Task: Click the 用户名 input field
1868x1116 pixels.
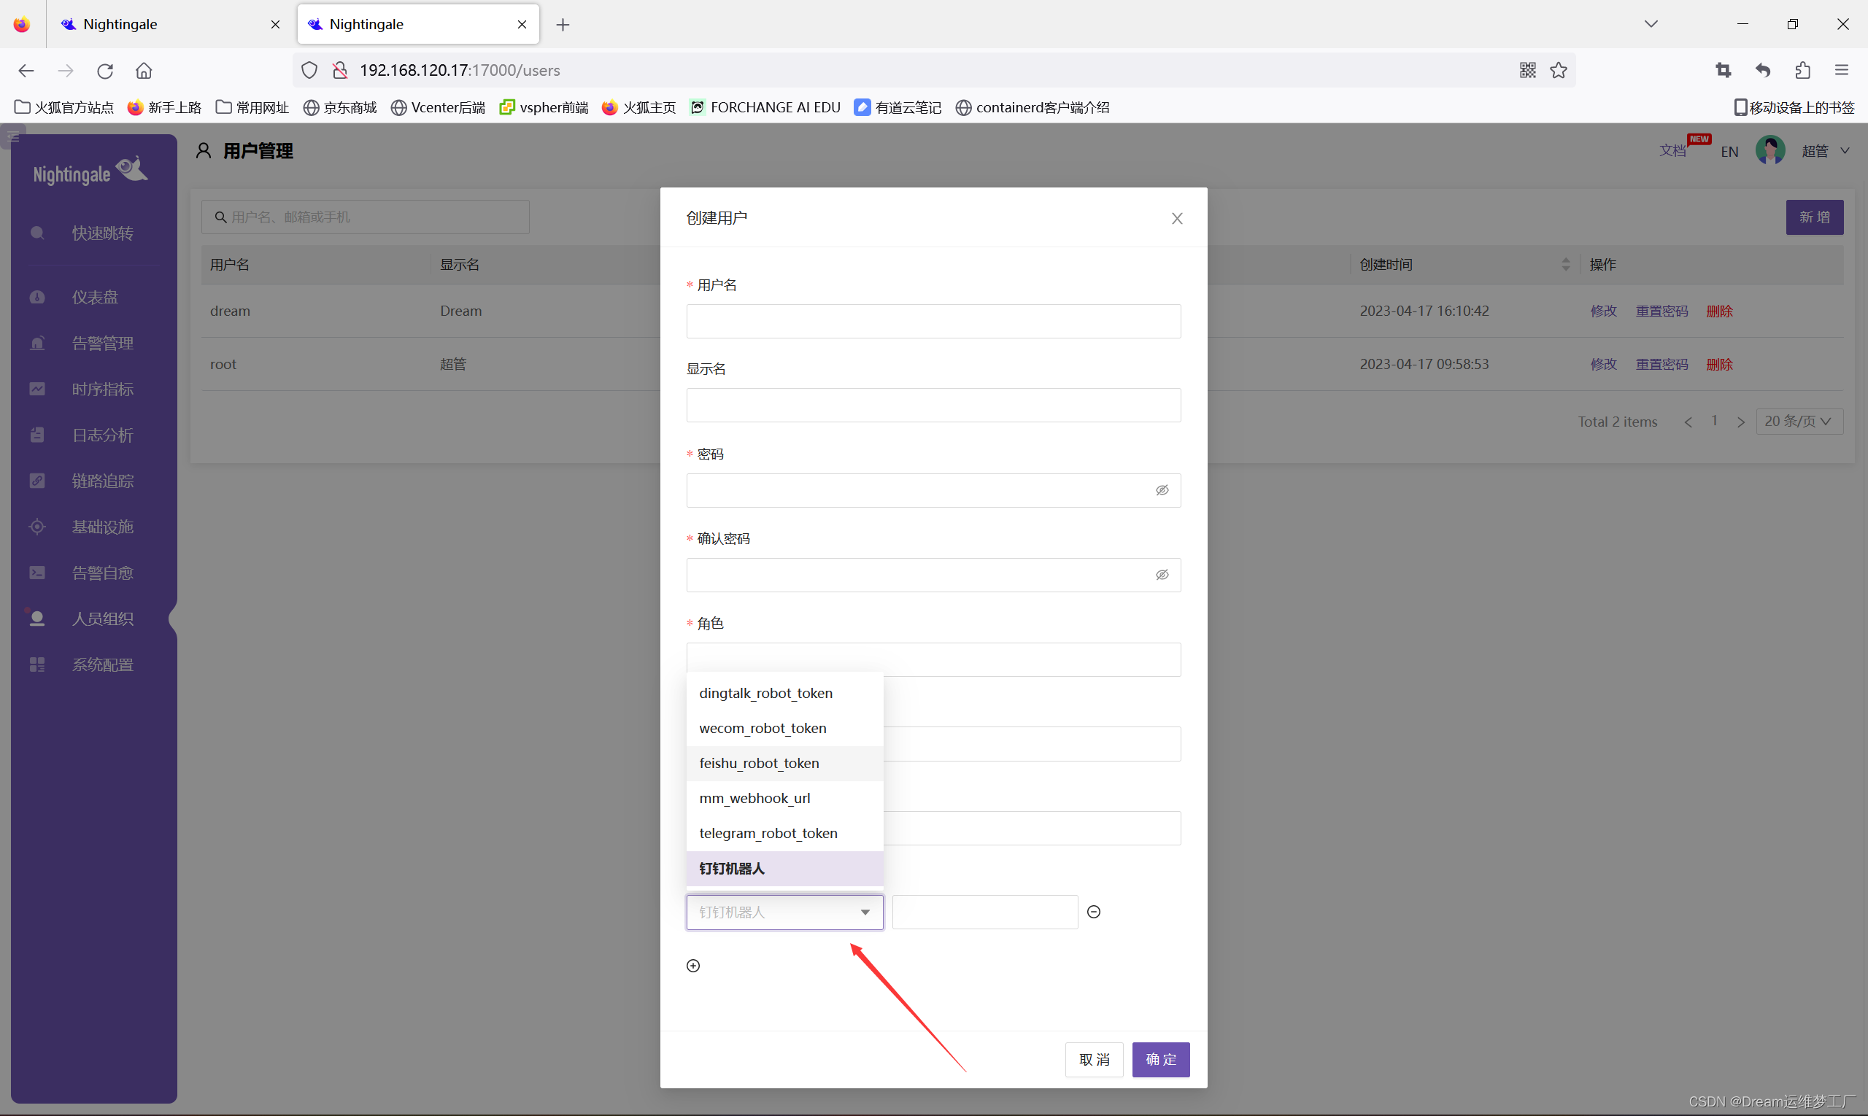Action: pyautogui.click(x=933, y=321)
